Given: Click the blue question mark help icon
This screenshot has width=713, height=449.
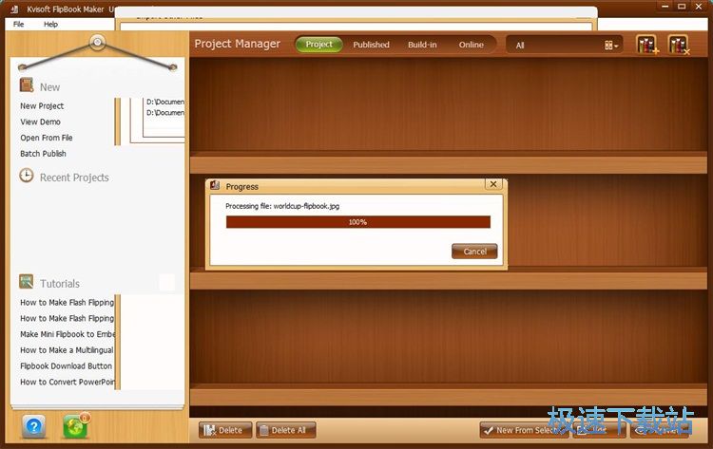Looking at the screenshot, I should click(33, 426).
